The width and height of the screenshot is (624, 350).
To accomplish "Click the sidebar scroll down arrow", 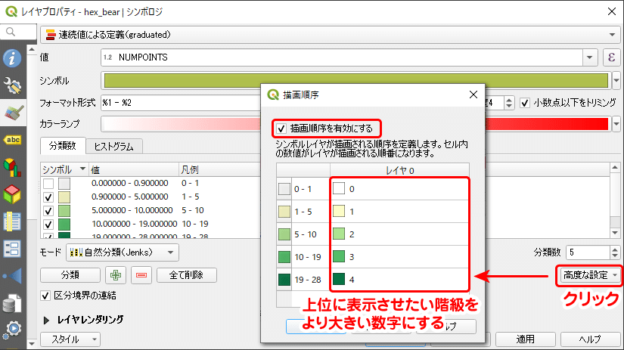I will [x=32, y=343].
